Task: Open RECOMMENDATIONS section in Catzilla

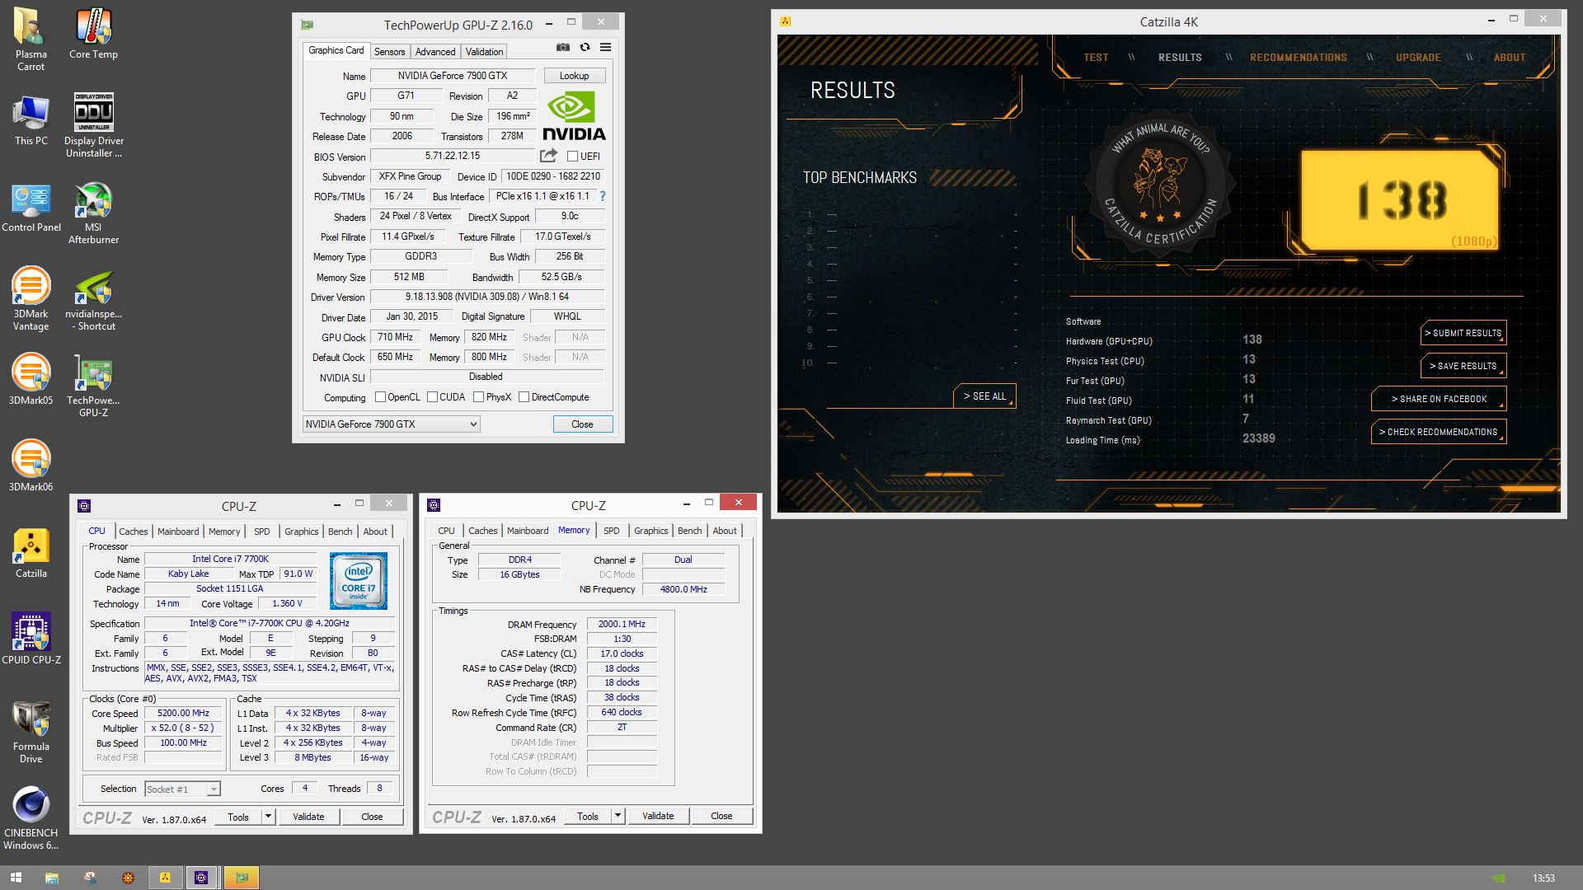Action: point(1298,57)
